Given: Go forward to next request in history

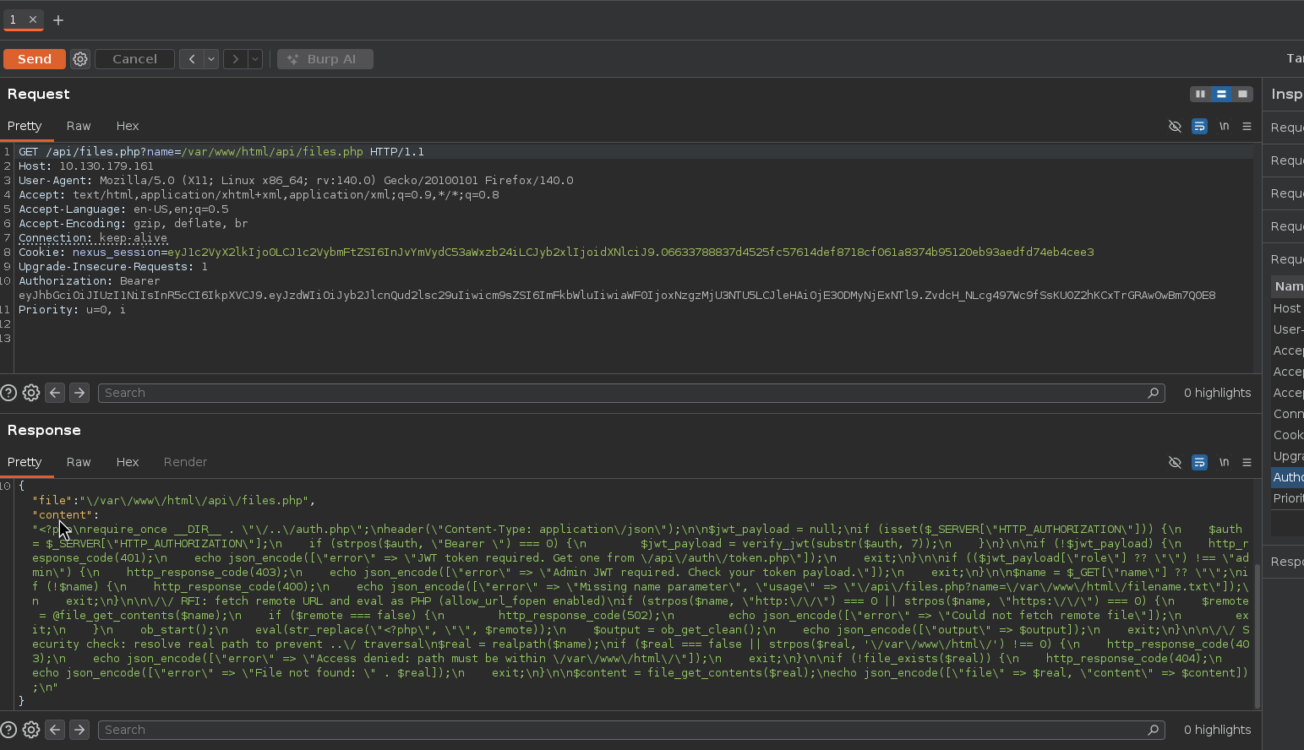Looking at the screenshot, I should coord(235,59).
